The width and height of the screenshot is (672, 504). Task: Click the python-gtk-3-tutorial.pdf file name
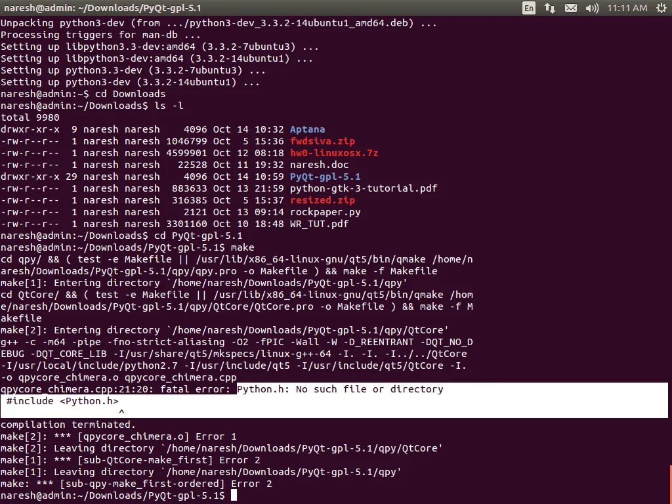pos(364,188)
